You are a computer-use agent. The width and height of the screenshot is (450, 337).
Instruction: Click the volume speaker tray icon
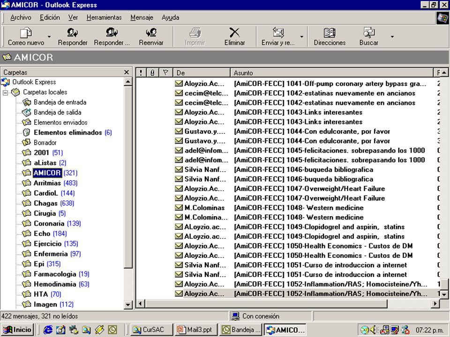pyautogui.click(x=374, y=330)
